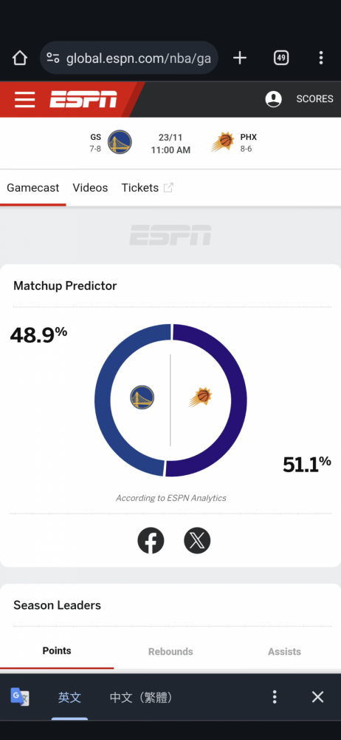
Task: Open a new browser tab
Action: (240, 58)
